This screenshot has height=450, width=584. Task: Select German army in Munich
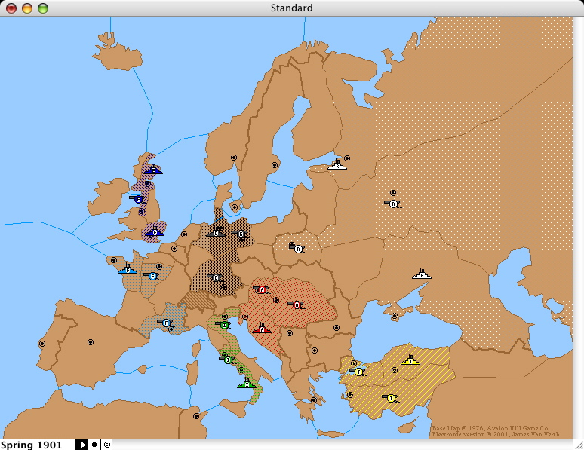[x=216, y=277]
